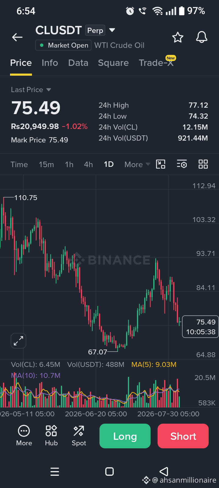The width and height of the screenshot is (219, 488).
Task: Tap the 24h High value 77.12
Action: click(x=198, y=105)
